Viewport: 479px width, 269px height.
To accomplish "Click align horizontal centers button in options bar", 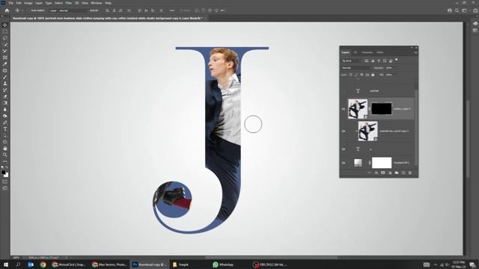I will point(114,10).
